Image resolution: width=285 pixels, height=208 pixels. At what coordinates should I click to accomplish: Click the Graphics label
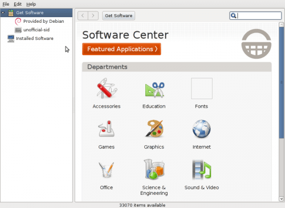(x=154, y=147)
